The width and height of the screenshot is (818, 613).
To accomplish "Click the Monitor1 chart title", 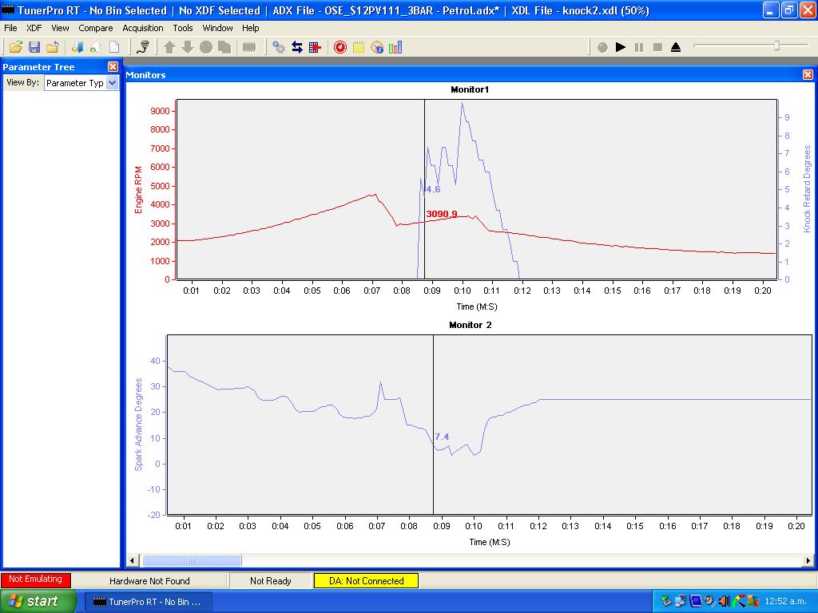I will tap(470, 89).
